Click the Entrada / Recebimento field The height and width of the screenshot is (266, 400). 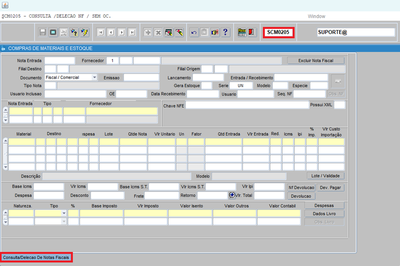coord(301,78)
